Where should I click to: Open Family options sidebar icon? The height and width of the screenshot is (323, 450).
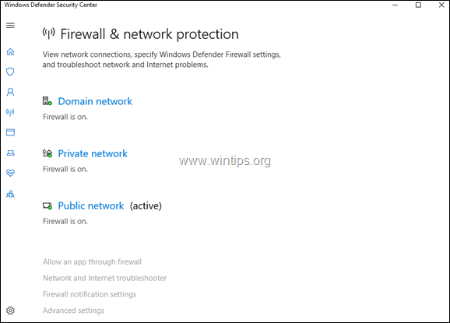pyautogui.click(x=10, y=195)
